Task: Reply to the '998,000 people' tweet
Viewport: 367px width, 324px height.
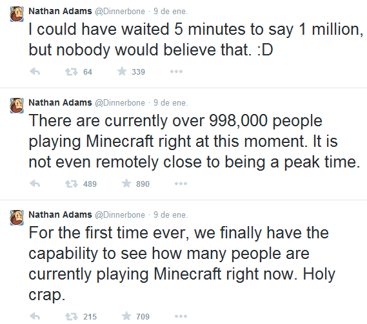Action: (35, 184)
